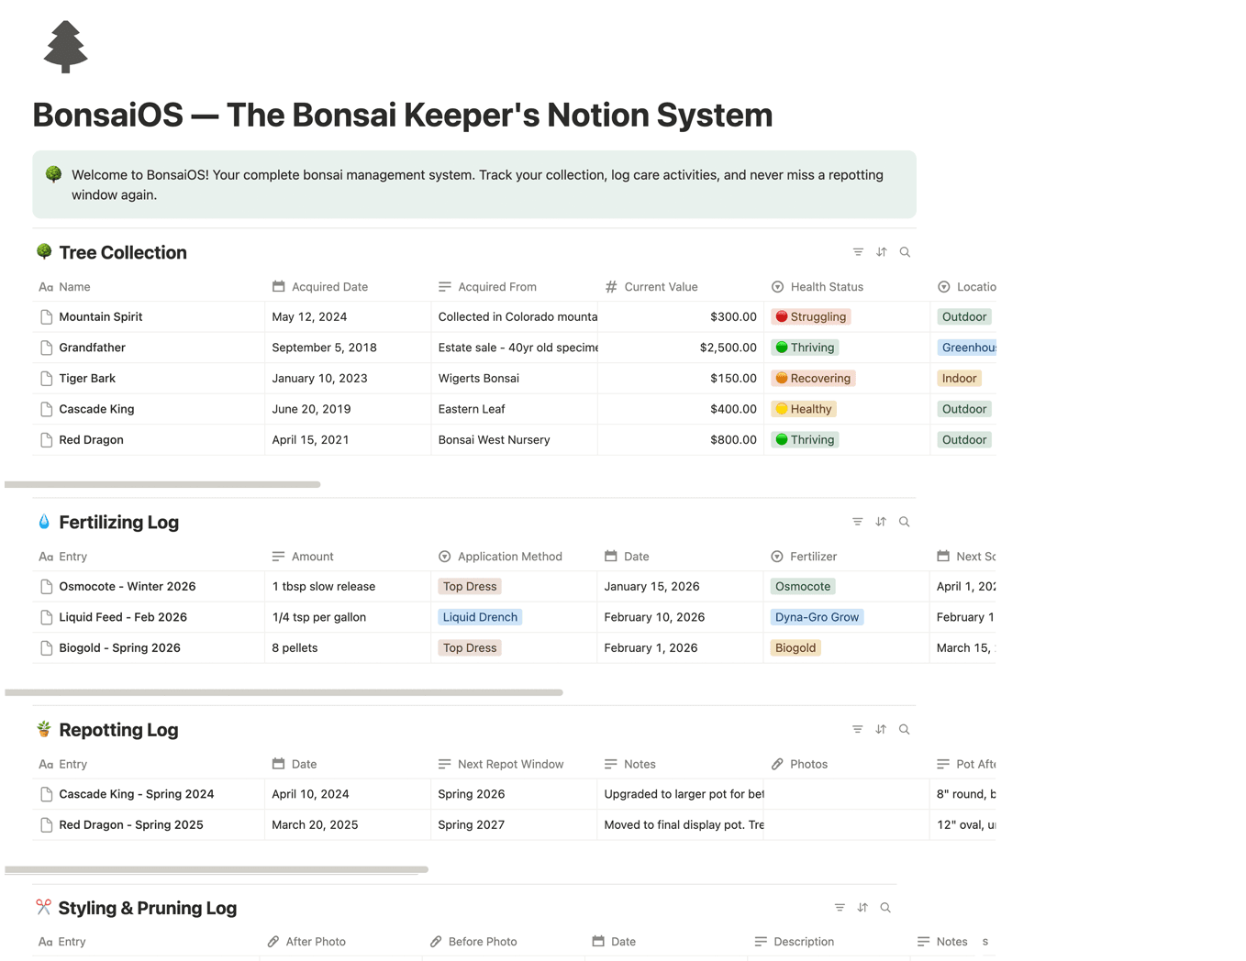This screenshot has height=961, width=1246.
Task: Click the filter icon beside Styling & Pruning Log
Action: click(x=840, y=907)
